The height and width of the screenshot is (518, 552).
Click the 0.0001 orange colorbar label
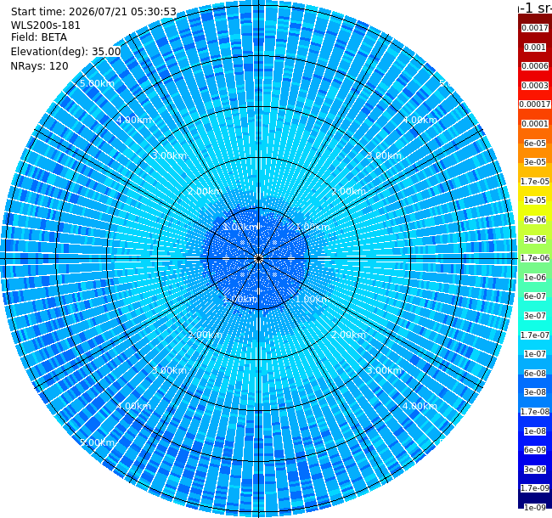[535, 124]
